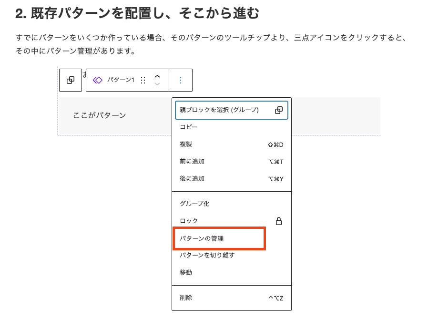Click the パターン1 label in toolbar
Screen dimensions: 428x330
(x=121, y=80)
